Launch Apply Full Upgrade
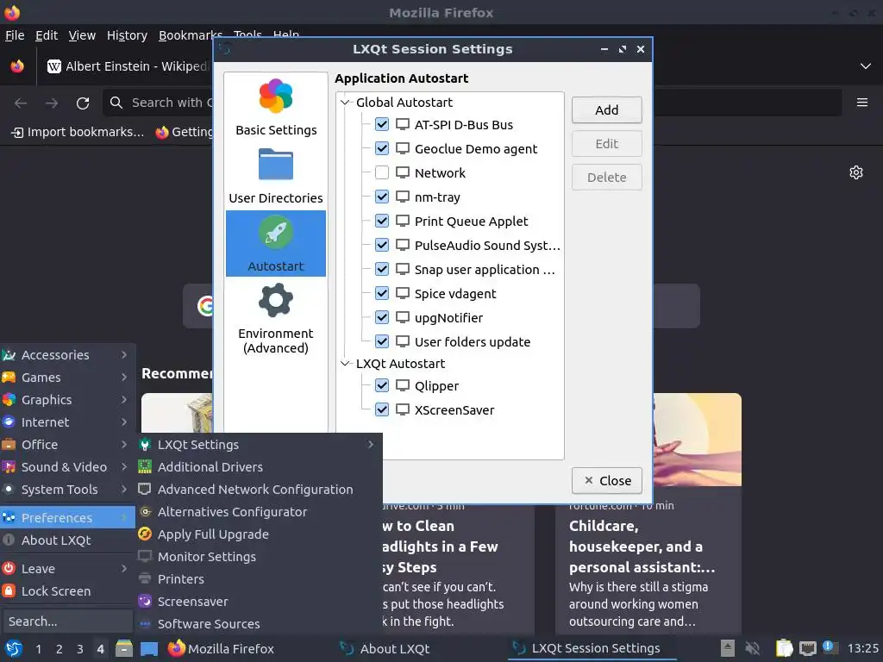This screenshot has height=662, width=883. (x=259, y=534)
